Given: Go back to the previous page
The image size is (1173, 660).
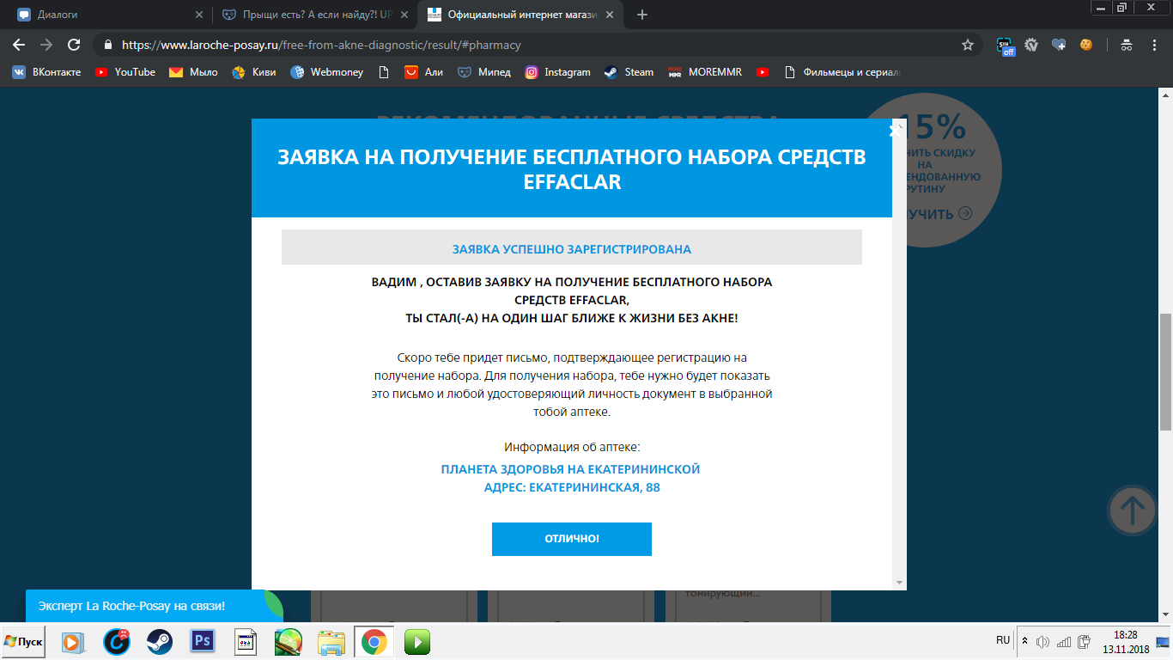Looking at the screenshot, I should (x=19, y=45).
